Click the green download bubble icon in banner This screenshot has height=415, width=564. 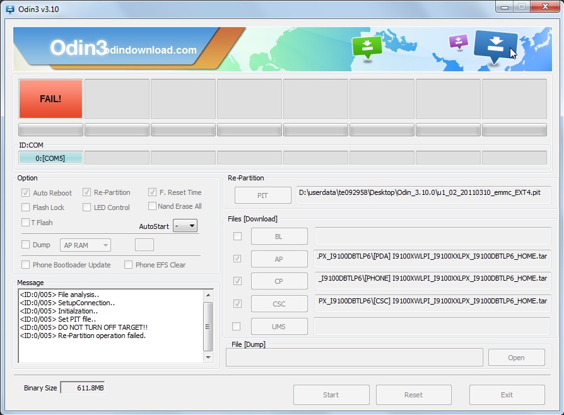point(367,47)
